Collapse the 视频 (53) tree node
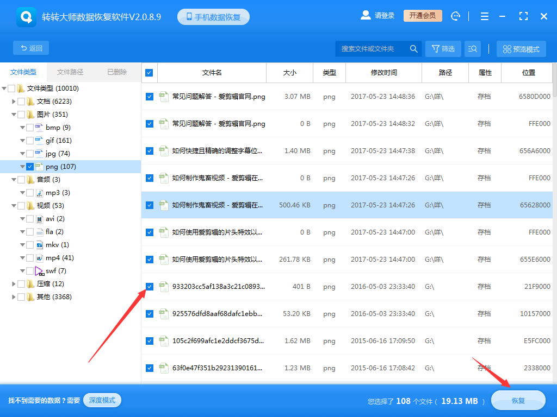This screenshot has width=557, height=417. (x=14, y=206)
